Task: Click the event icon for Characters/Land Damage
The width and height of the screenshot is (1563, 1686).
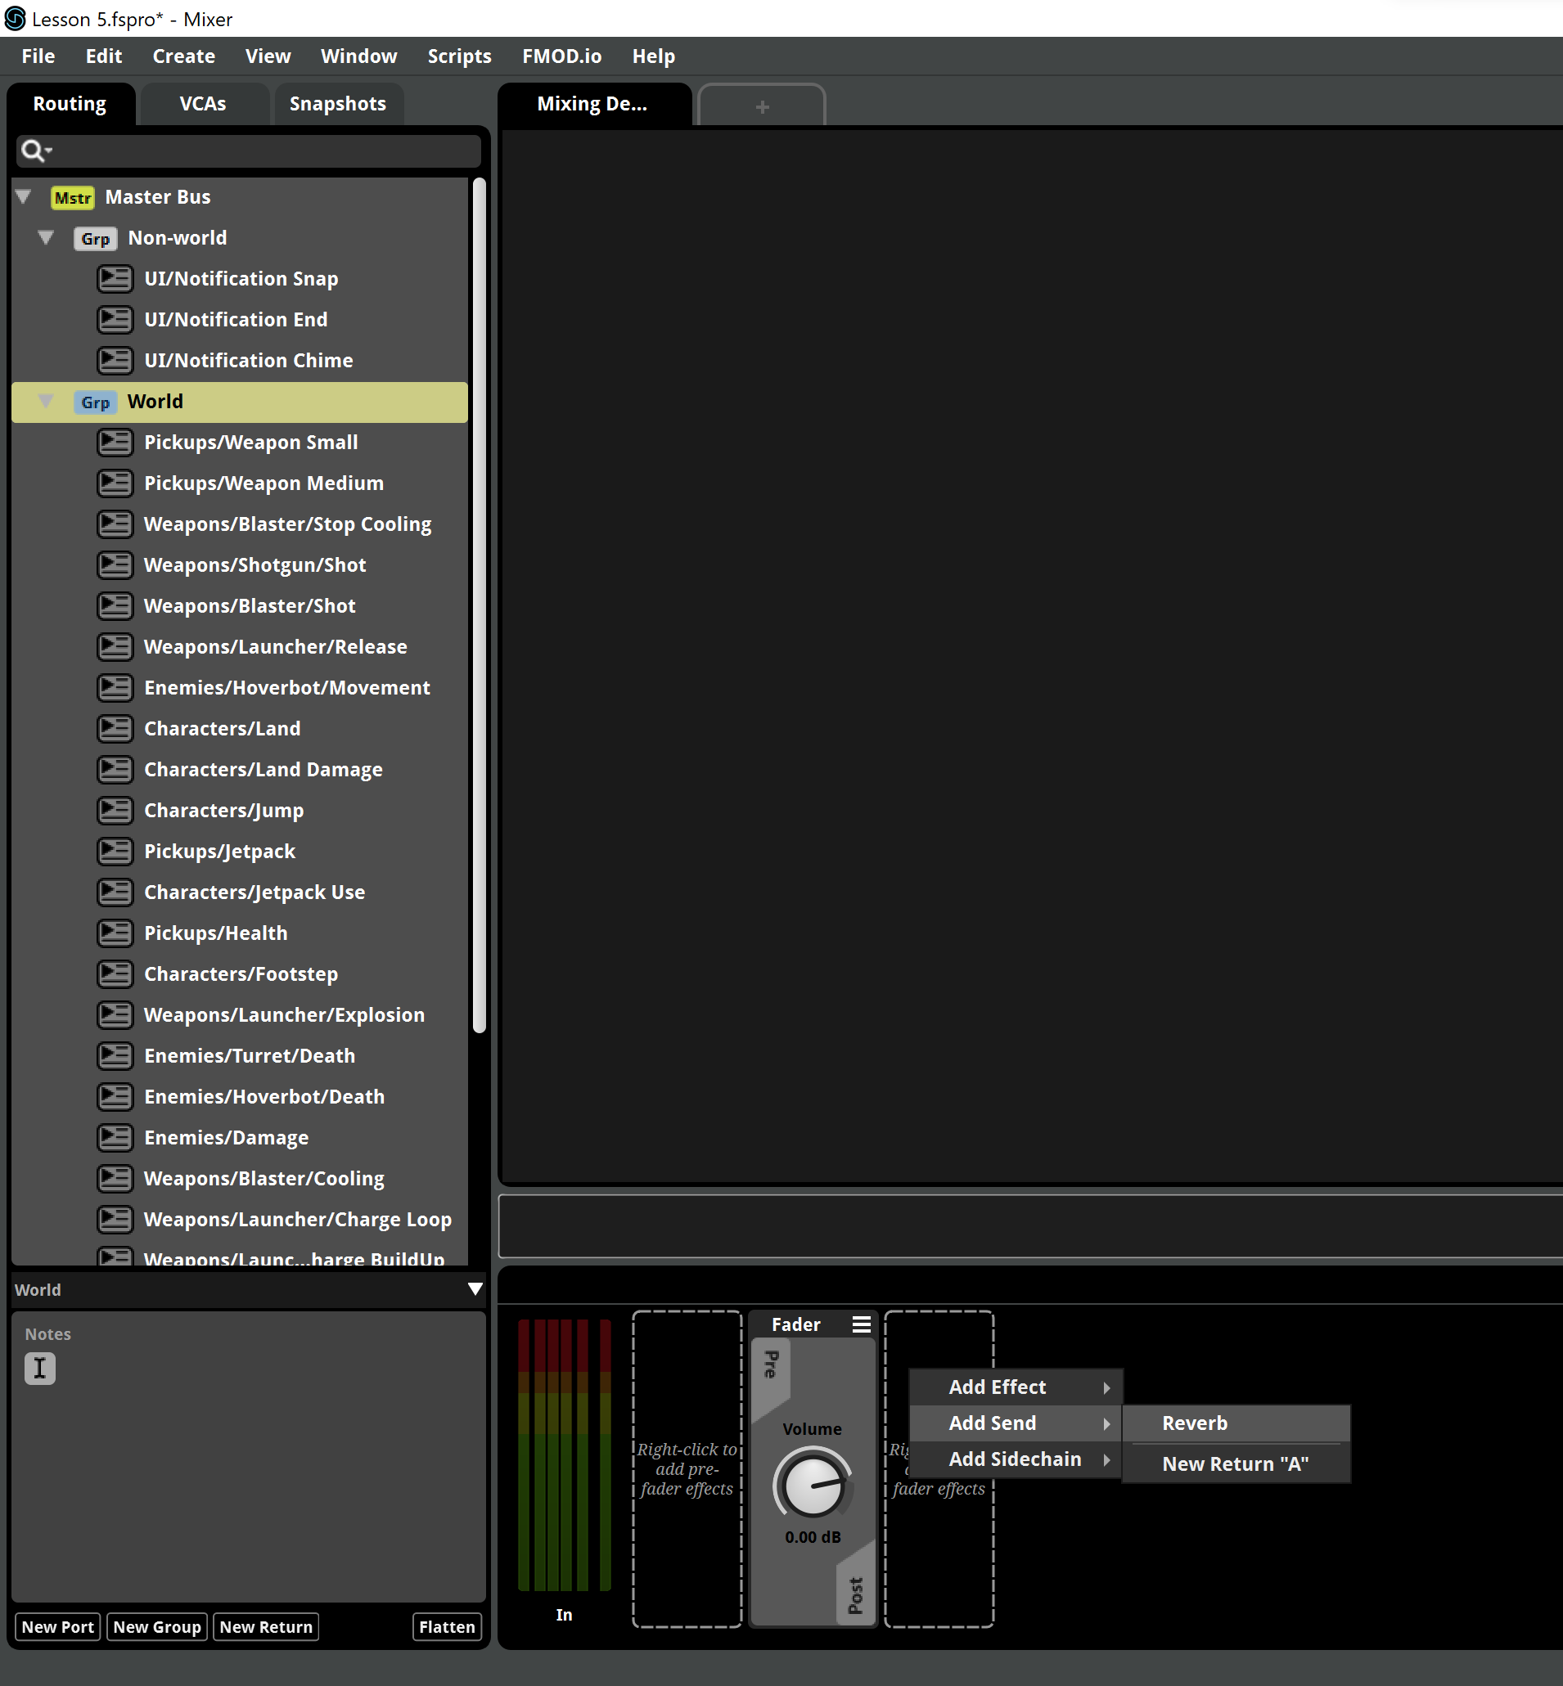Action: pyautogui.click(x=115, y=770)
